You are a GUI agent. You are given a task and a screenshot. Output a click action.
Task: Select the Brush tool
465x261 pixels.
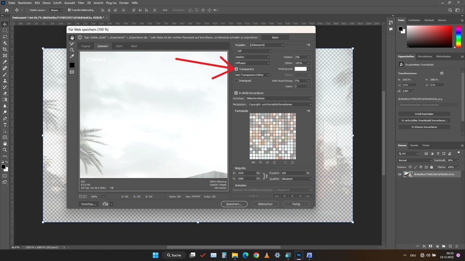point(5,74)
